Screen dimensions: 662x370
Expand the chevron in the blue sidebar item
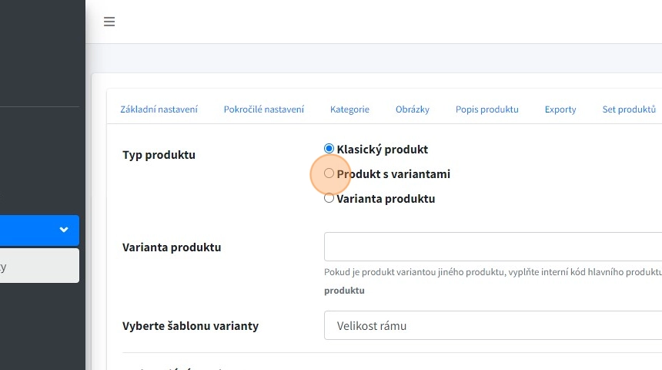pos(64,230)
